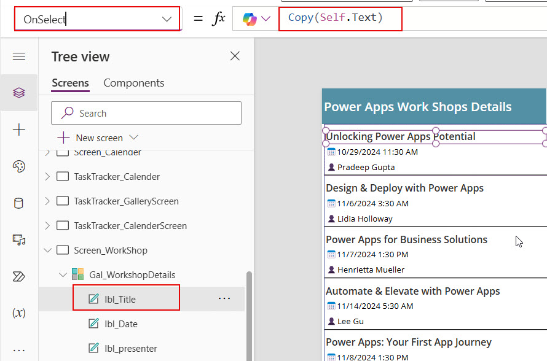Open the lbl_Title more options ellipsis
The height and width of the screenshot is (361, 547).
click(x=224, y=298)
